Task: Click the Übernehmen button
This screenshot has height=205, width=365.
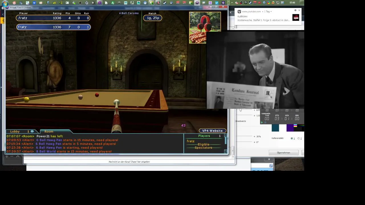Action: pyautogui.click(x=283, y=153)
